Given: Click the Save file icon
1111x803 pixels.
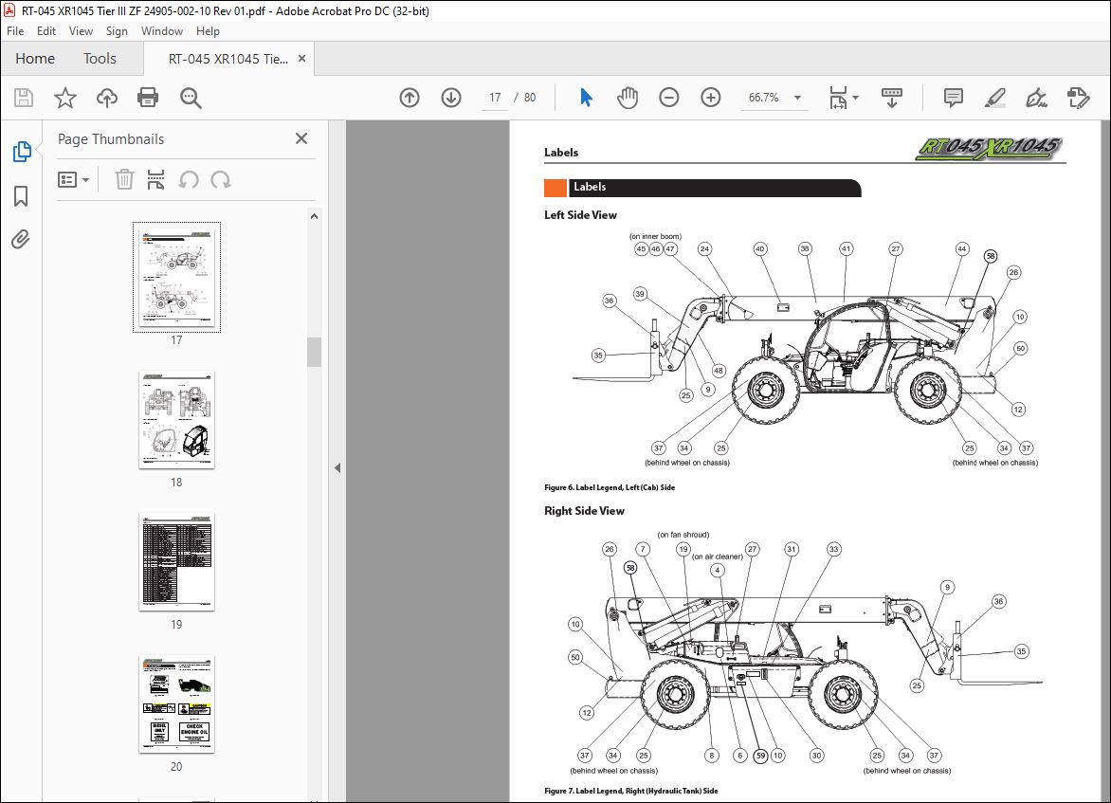Looking at the screenshot, I should (24, 97).
